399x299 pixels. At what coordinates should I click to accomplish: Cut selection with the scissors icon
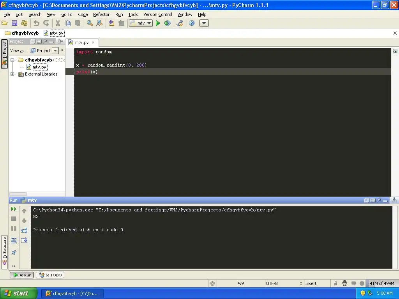(58, 23)
